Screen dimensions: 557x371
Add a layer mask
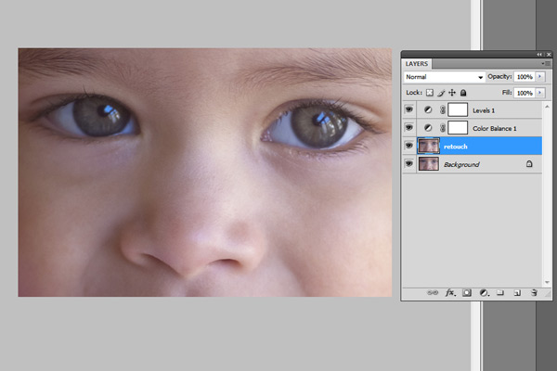point(467,293)
